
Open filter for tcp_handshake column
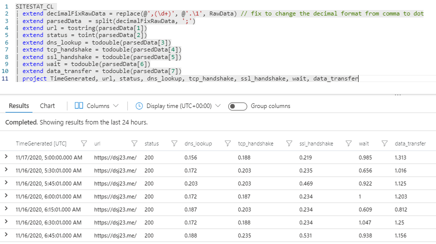(289, 143)
